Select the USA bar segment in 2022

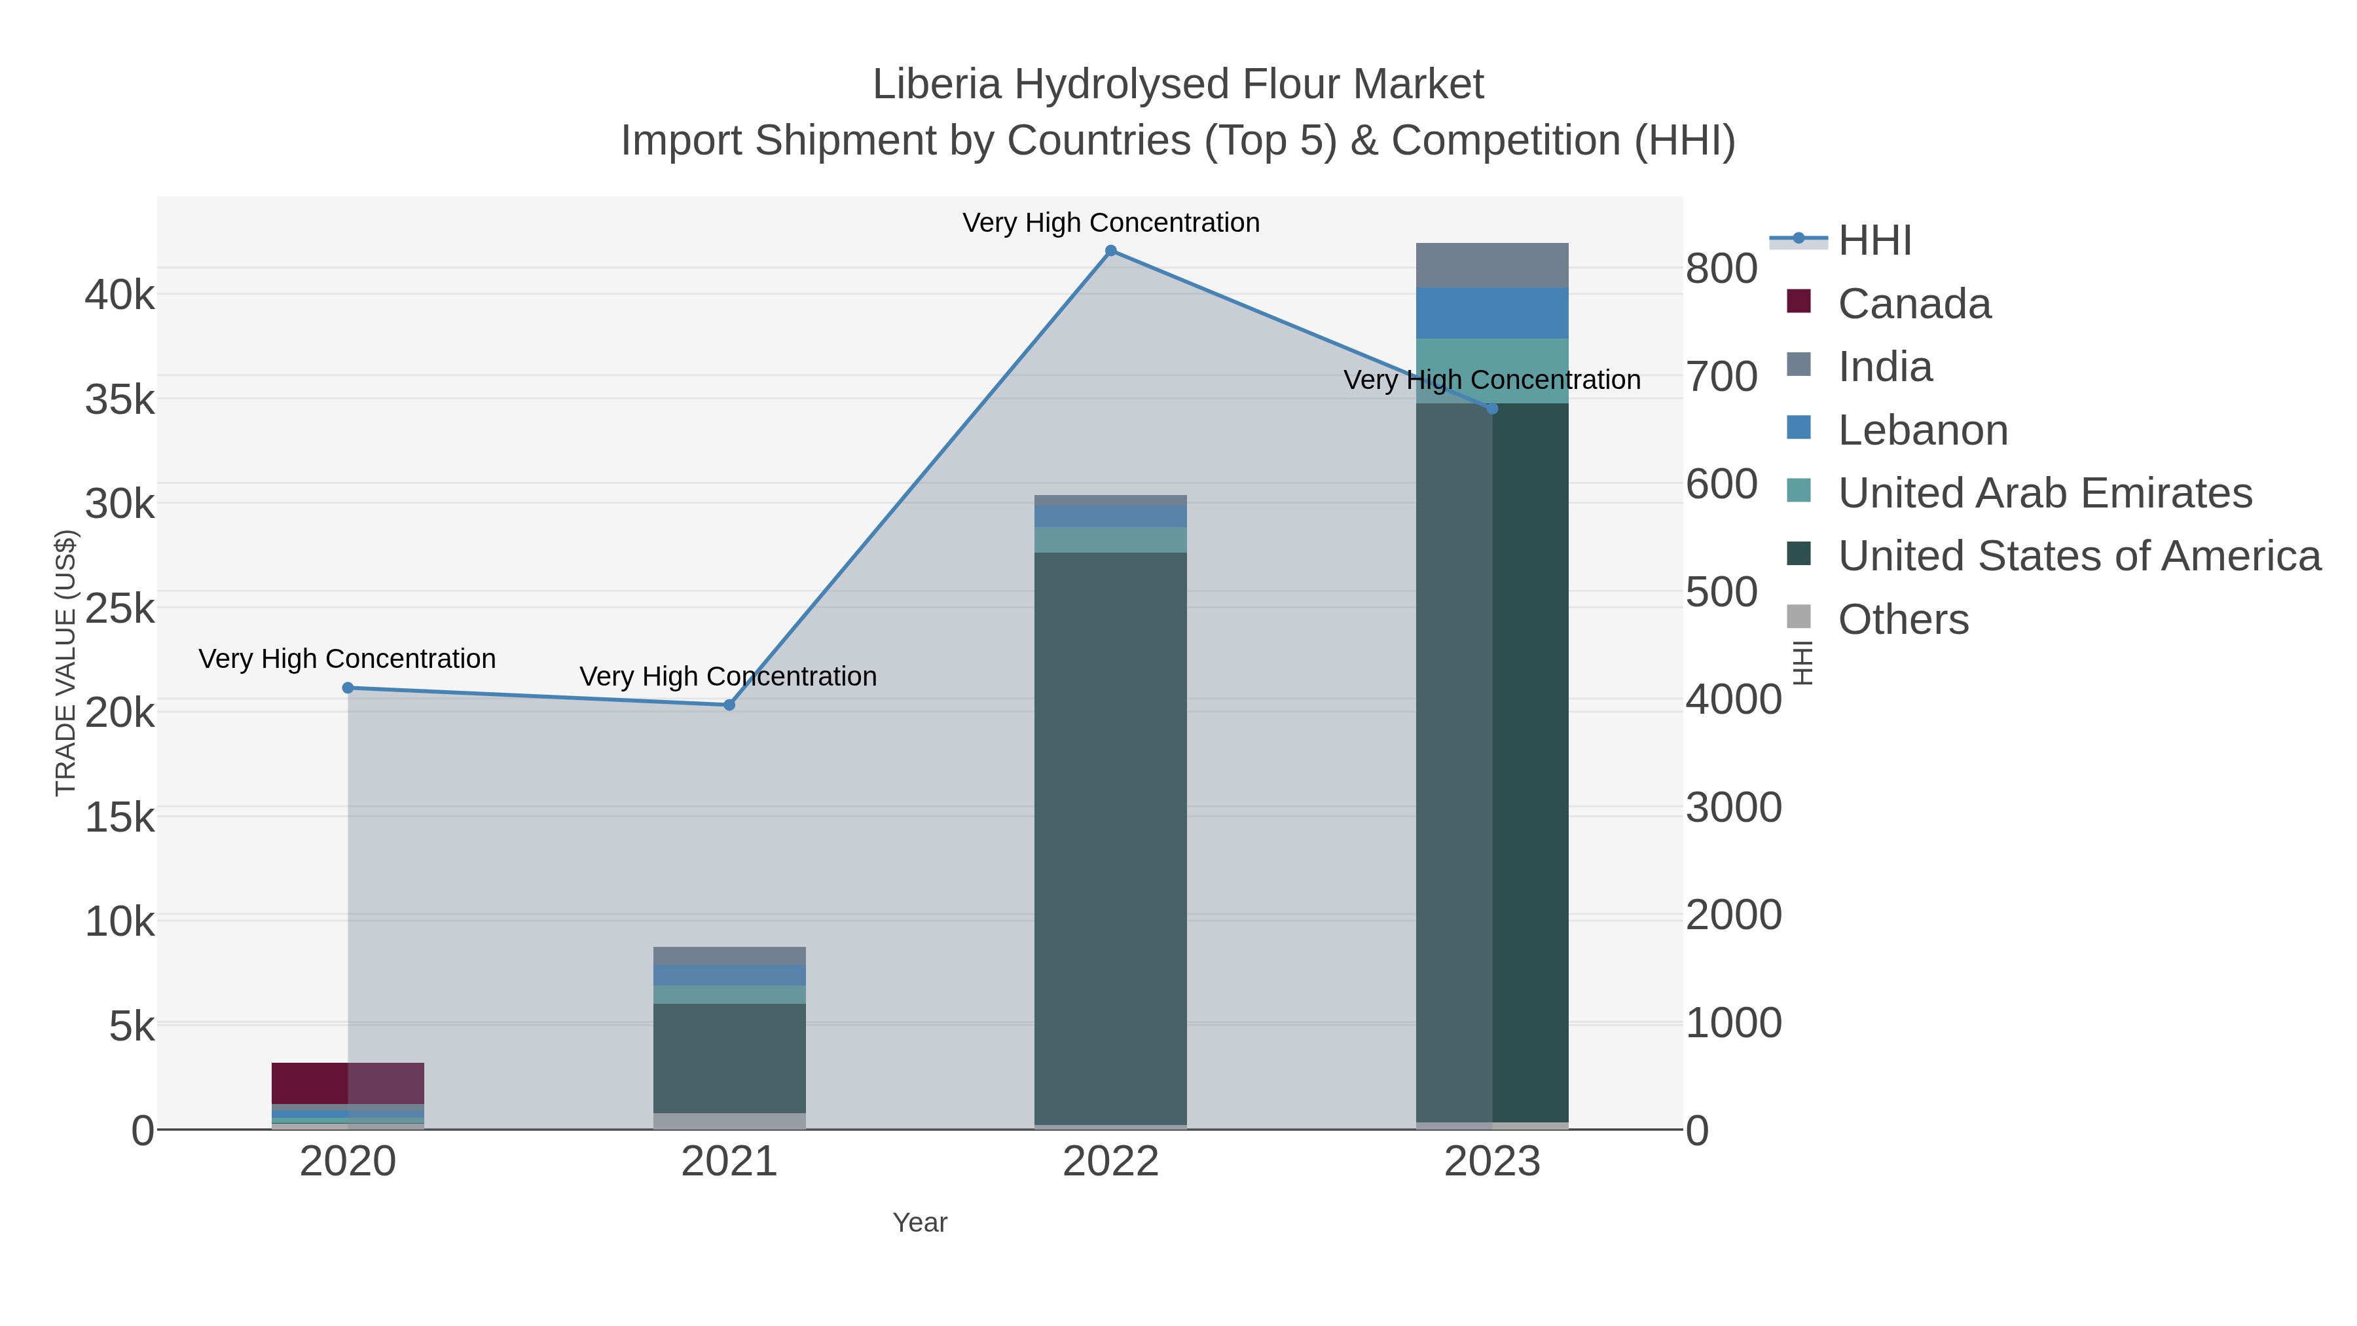1111,839
